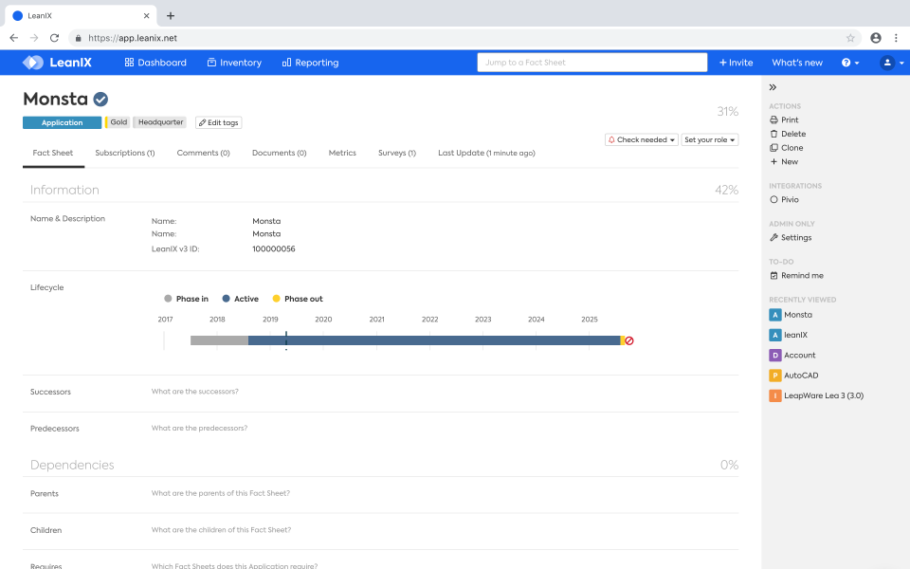Collapse the right sidebar with double chevron

[x=773, y=87]
